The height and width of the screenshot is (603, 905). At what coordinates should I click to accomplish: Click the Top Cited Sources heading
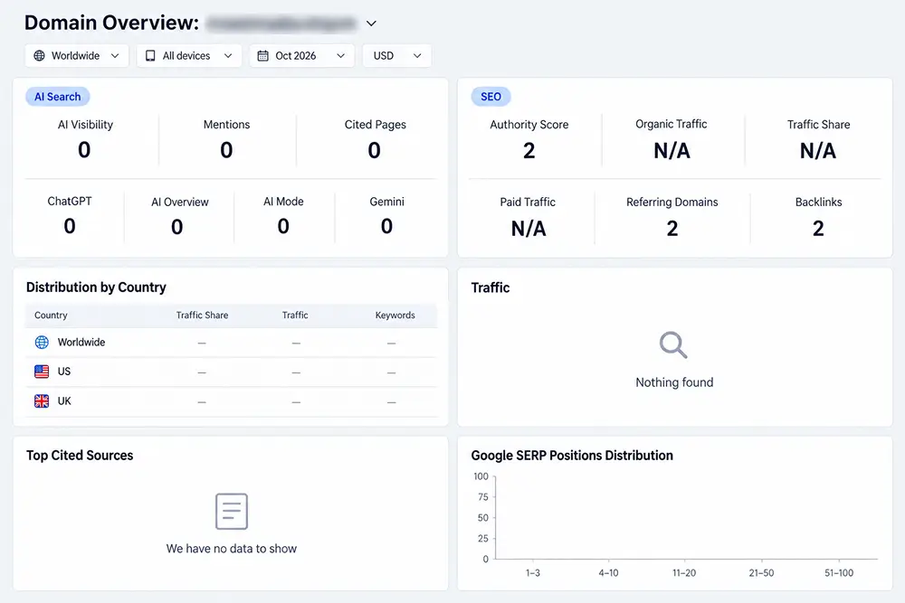80,456
